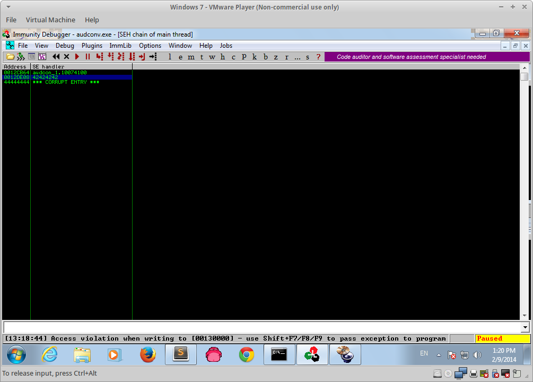Select the CORRUPT ENTRY row
Screen dimensions: 533x382
coord(67,82)
